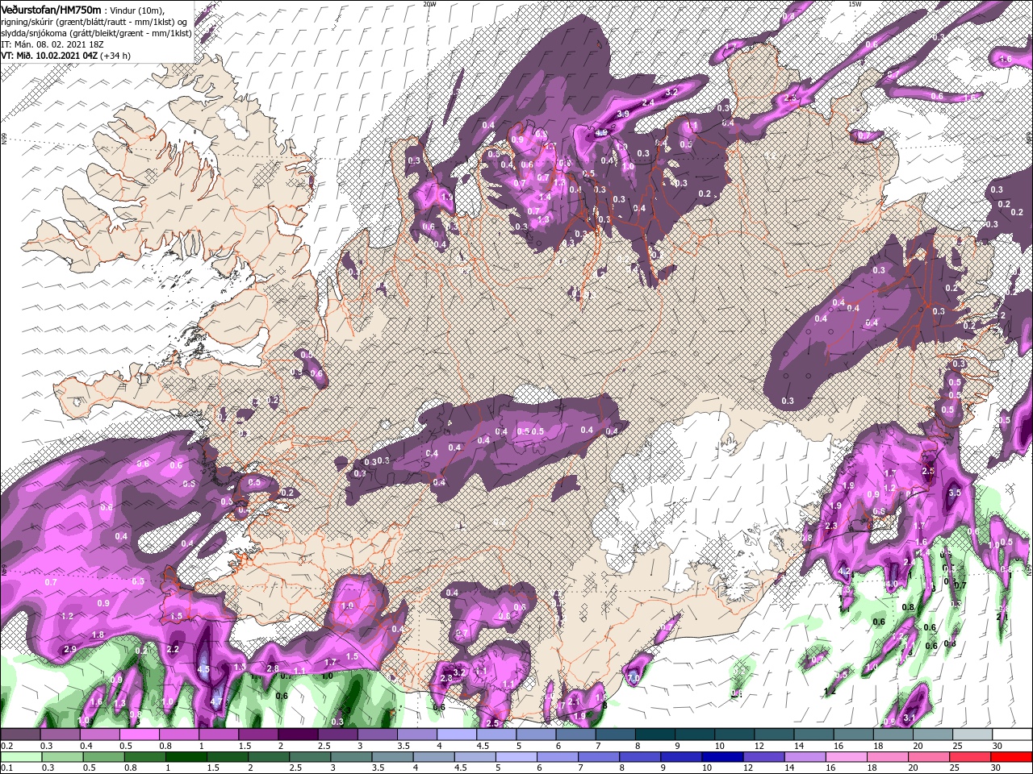Viewport: 1033px width, 774px height.
Task: Click the '0.2' label in top legend row
Action: tap(6, 746)
